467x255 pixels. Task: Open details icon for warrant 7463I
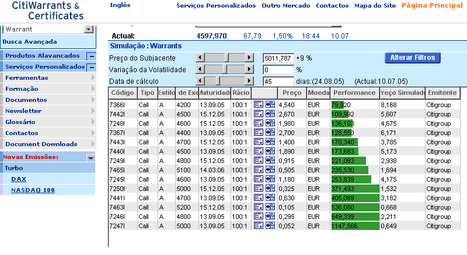point(259,207)
